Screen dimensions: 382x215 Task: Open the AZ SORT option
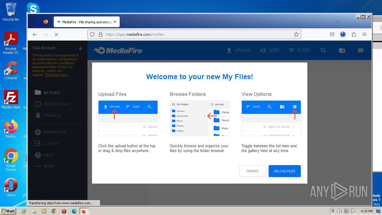click(269, 50)
